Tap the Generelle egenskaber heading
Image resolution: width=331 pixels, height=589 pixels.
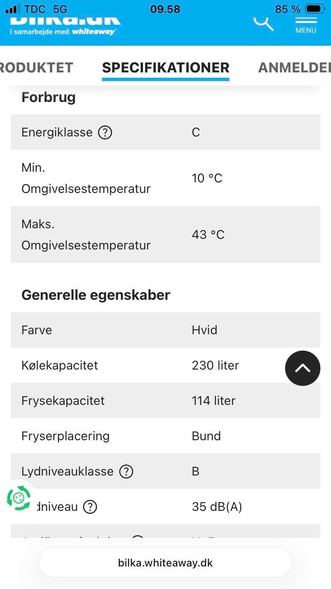click(96, 295)
